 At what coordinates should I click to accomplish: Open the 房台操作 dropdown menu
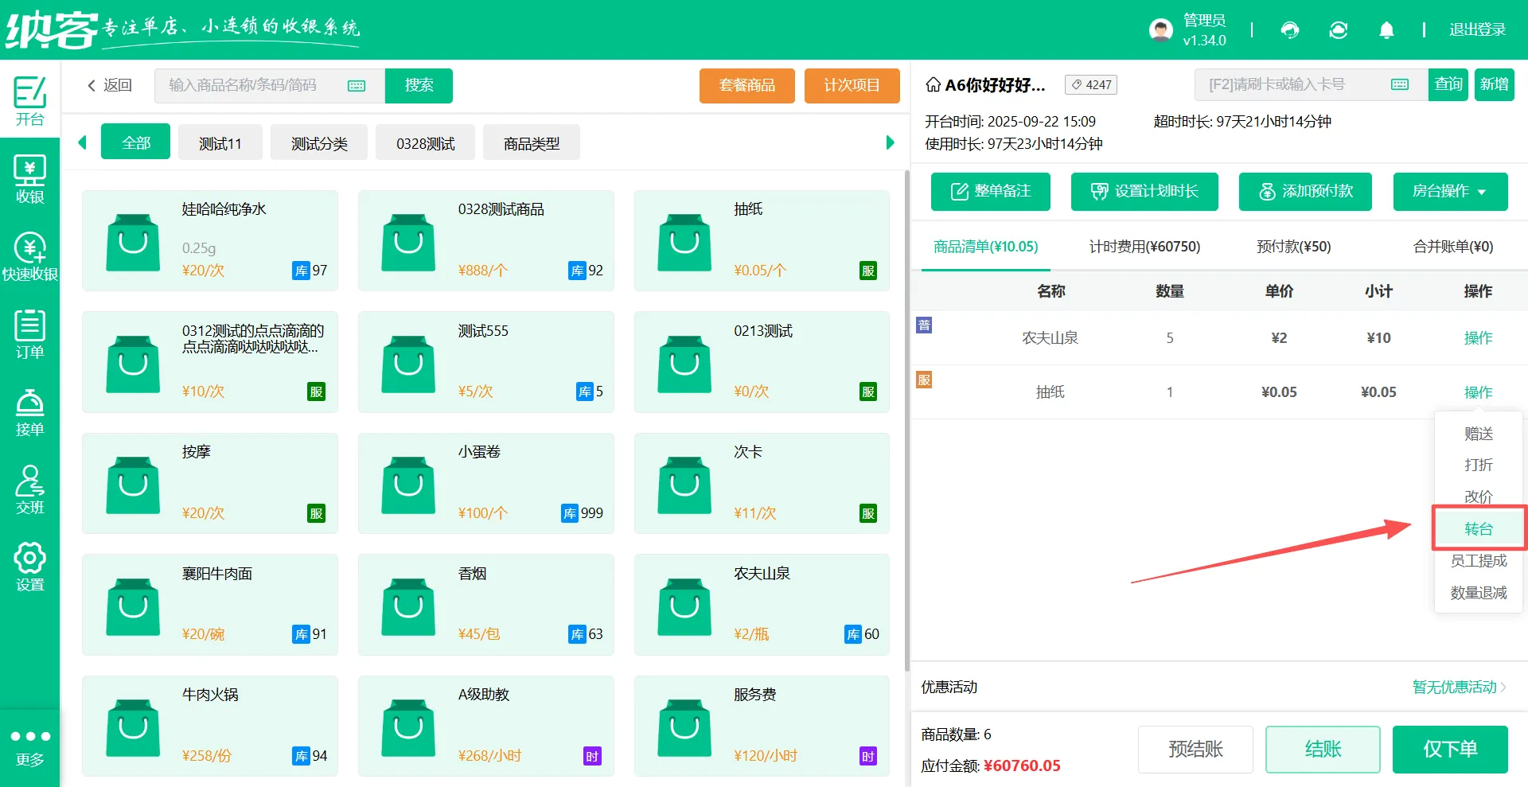pos(1450,192)
